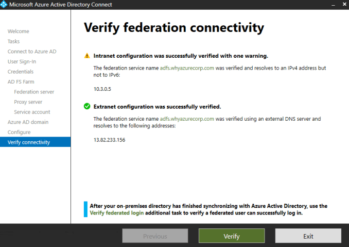Click the Microsoft Azure Active Directory Connect title
Viewport: 349px width, 247px height.
point(61,5)
